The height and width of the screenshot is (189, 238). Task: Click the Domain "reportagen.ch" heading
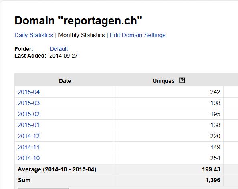(x=78, y=21)
